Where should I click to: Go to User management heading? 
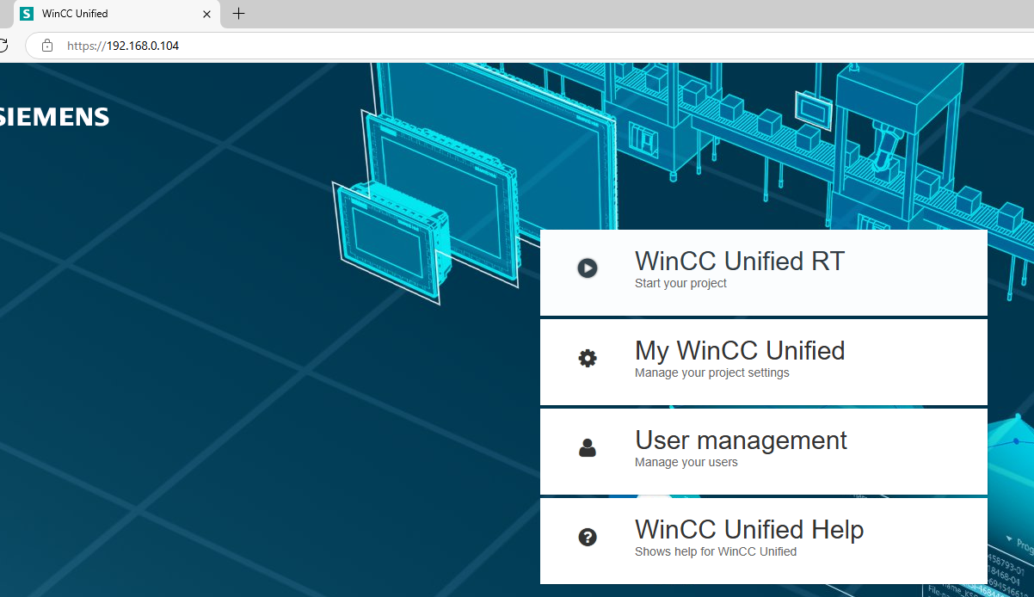point(740,440)
